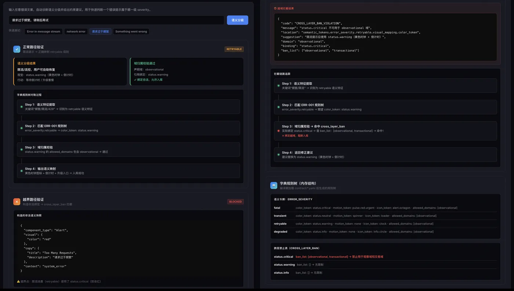Click 'Step 1: 语义特征提取' in 拦截链路追踪

(x=385, y=86)
